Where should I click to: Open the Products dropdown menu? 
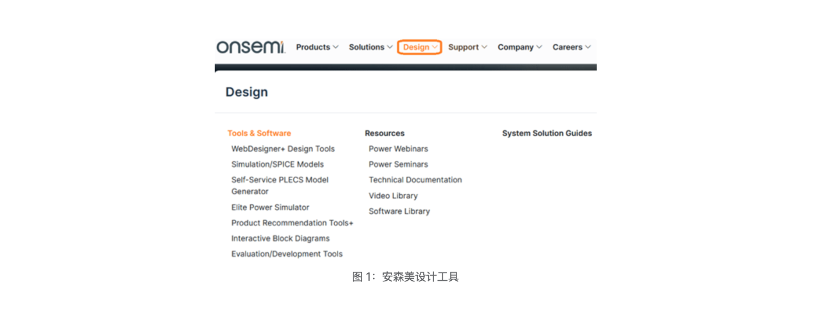(317, 47)
